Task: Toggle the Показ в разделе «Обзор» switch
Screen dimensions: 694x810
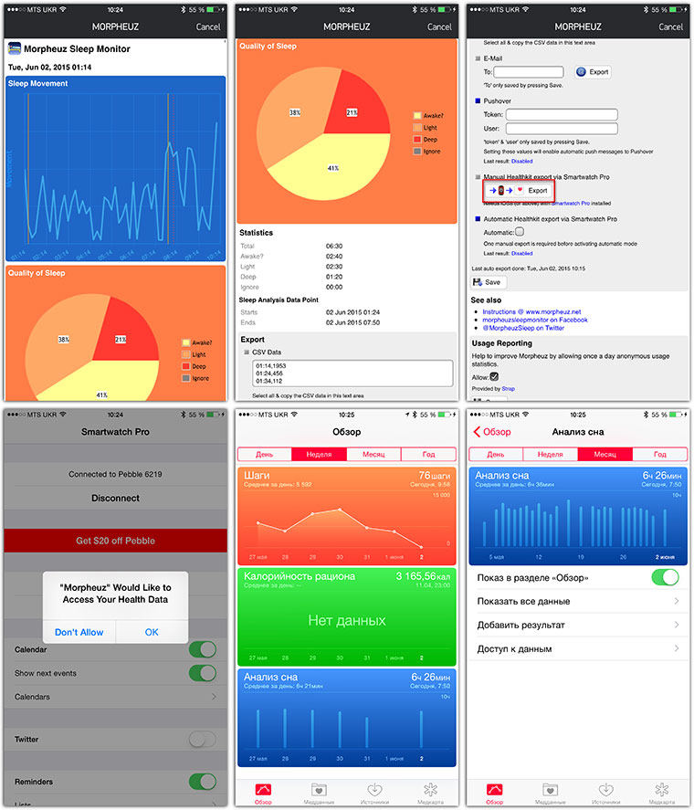Action: (x=665, y=577)
